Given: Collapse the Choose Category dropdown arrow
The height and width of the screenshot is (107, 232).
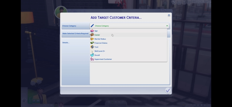Looking at the screenshot, I should 167,26.
